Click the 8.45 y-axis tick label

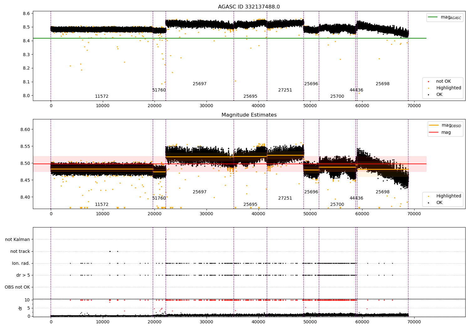pos(25,180)
